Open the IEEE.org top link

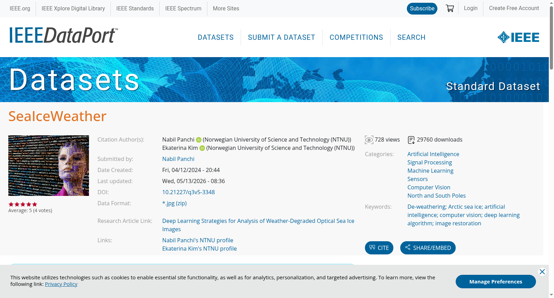20,8
